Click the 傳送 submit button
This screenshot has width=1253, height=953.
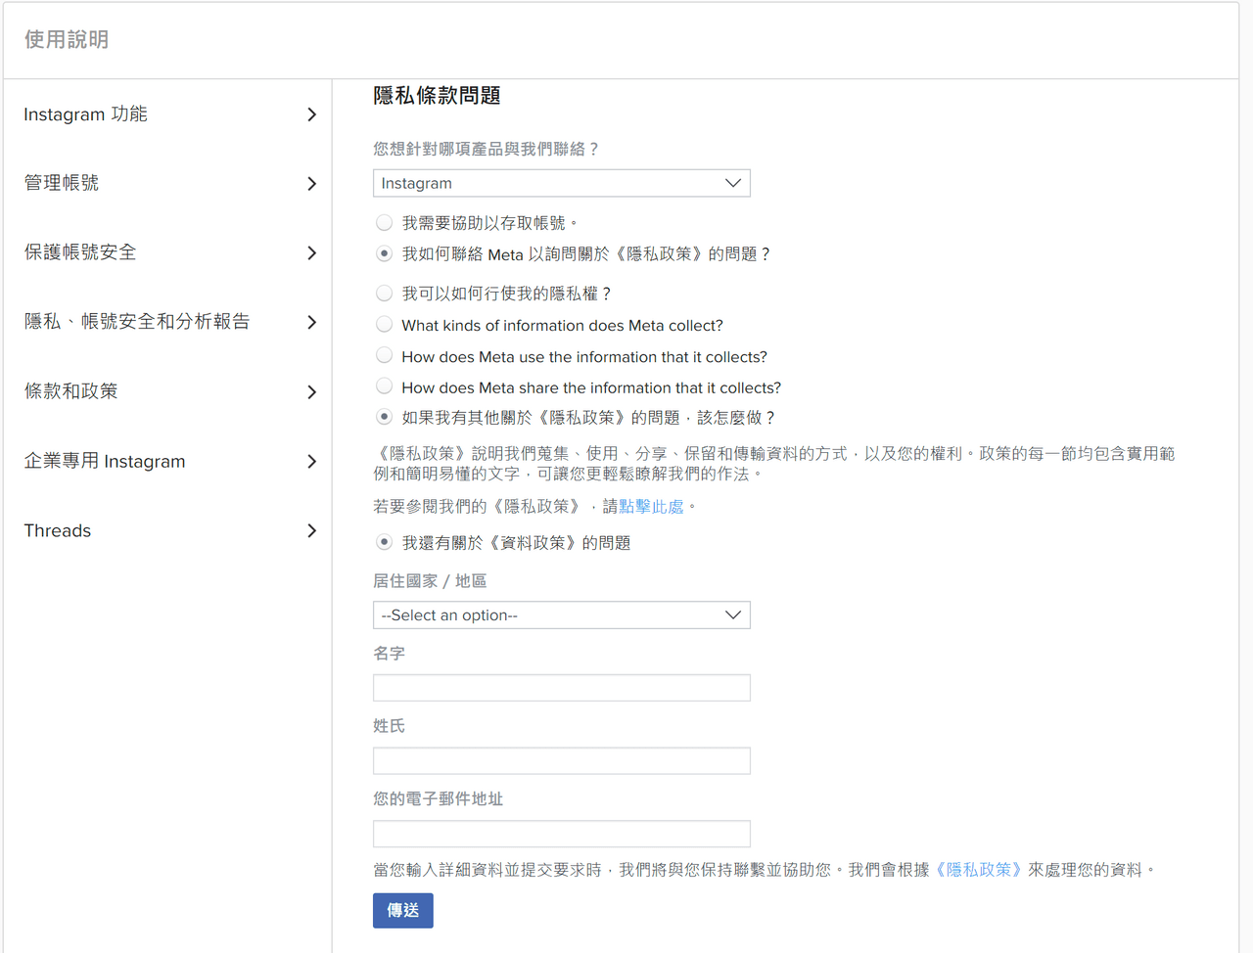(x=402, y=911)
